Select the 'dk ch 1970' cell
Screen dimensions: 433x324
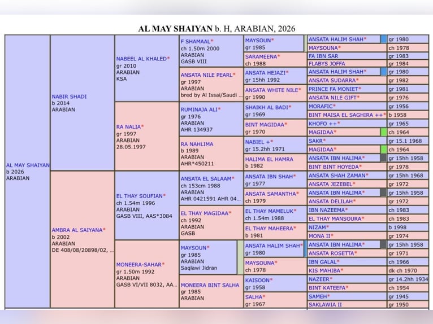408,270
